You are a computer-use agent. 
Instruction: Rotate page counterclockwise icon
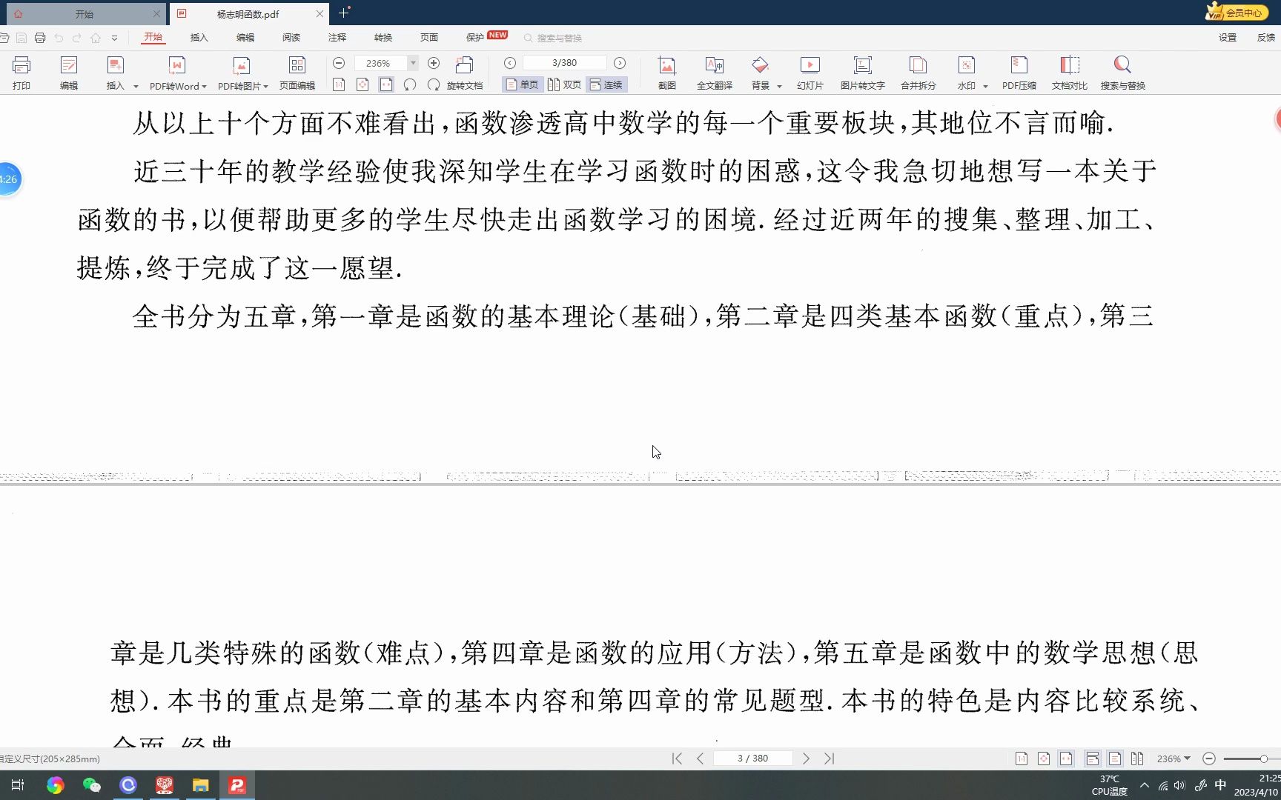click(x=410, y=84)
